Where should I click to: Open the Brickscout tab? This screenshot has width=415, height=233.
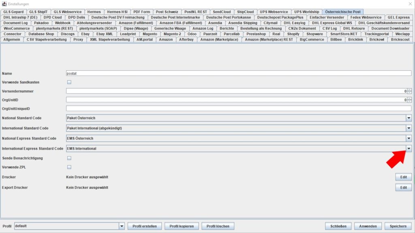pos(400,39)
